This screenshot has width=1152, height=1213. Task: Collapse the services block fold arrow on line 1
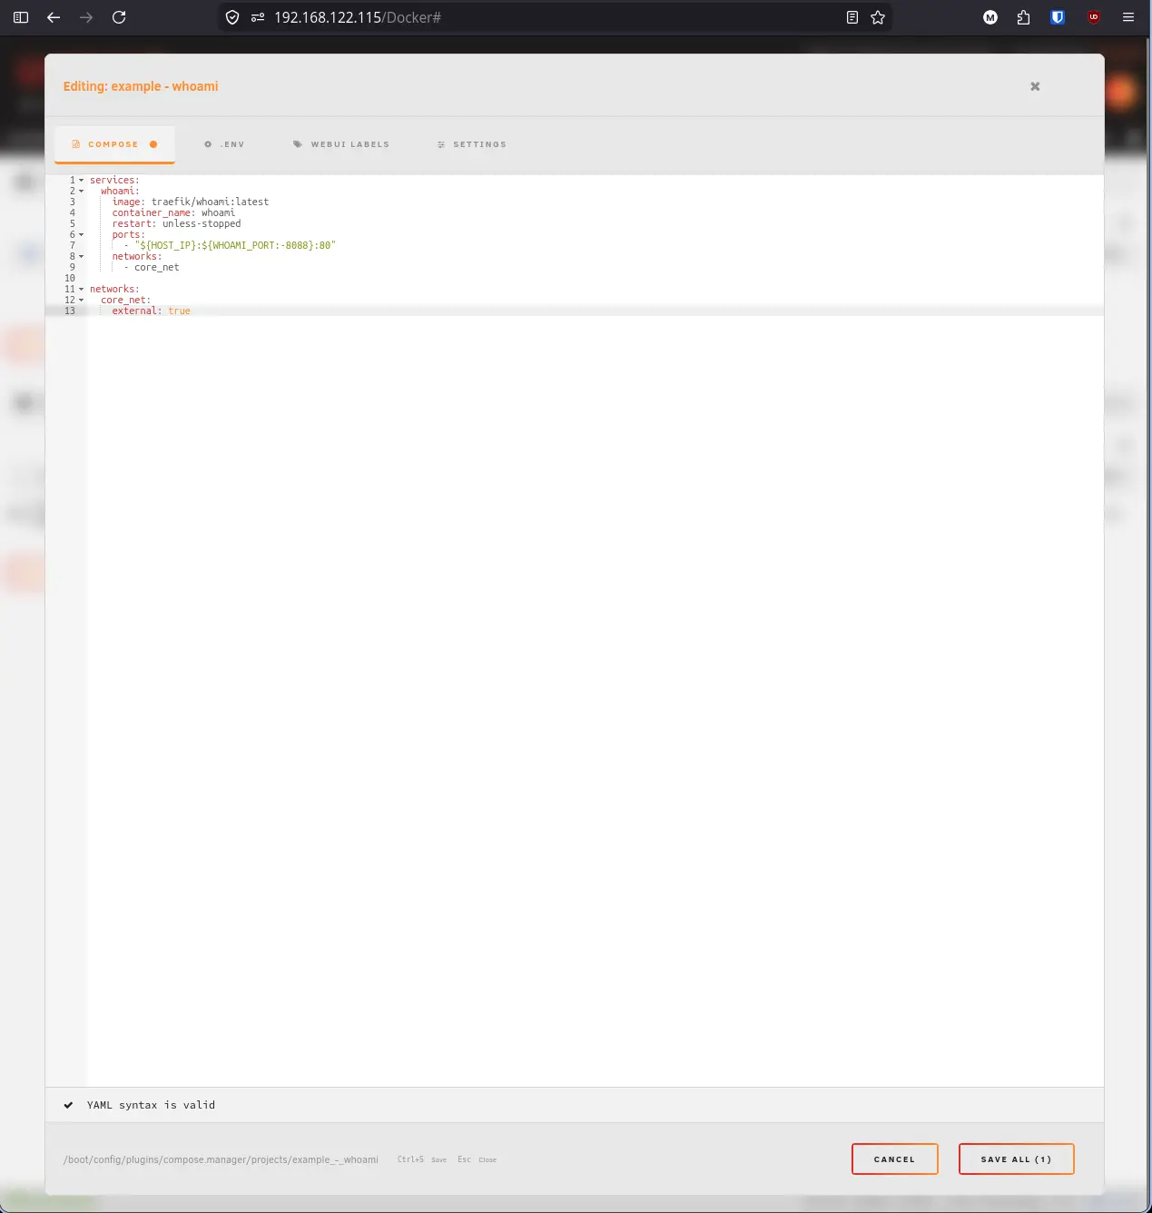pyautogui.click(x=81, y=181)
